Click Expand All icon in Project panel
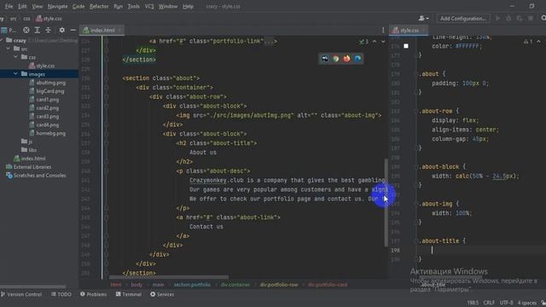Screen dimensions: 546x307 tap(38, 31)
